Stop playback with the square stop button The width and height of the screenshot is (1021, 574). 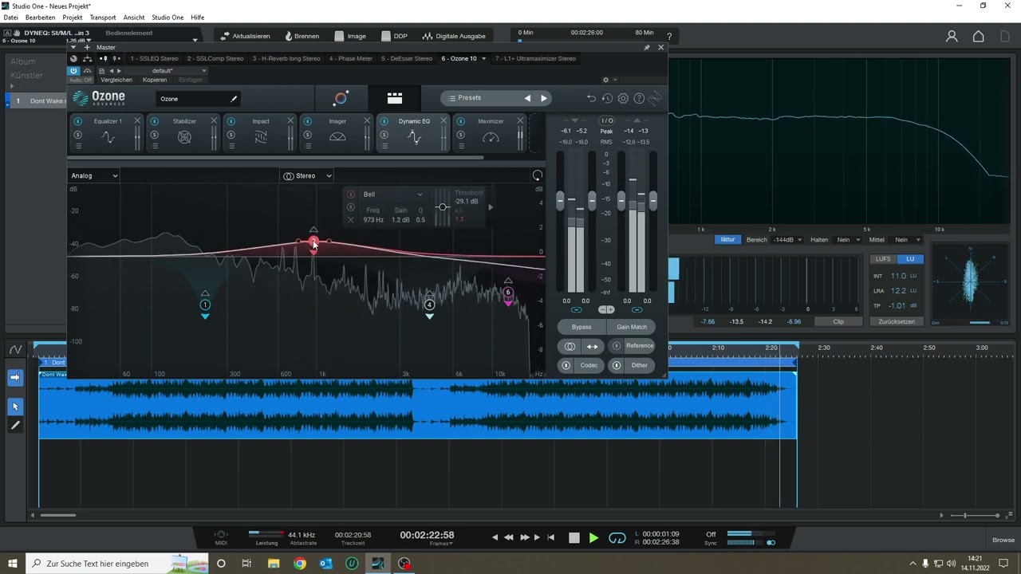point(574,538)
